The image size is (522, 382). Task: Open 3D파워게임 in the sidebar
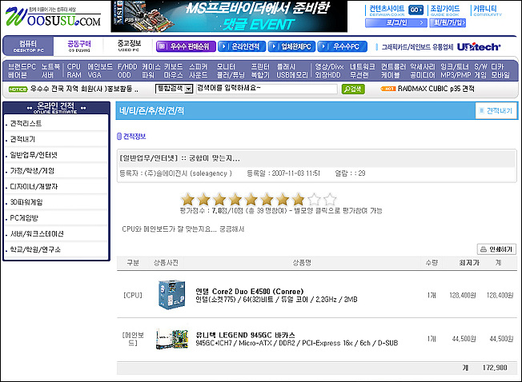point(26,202)
